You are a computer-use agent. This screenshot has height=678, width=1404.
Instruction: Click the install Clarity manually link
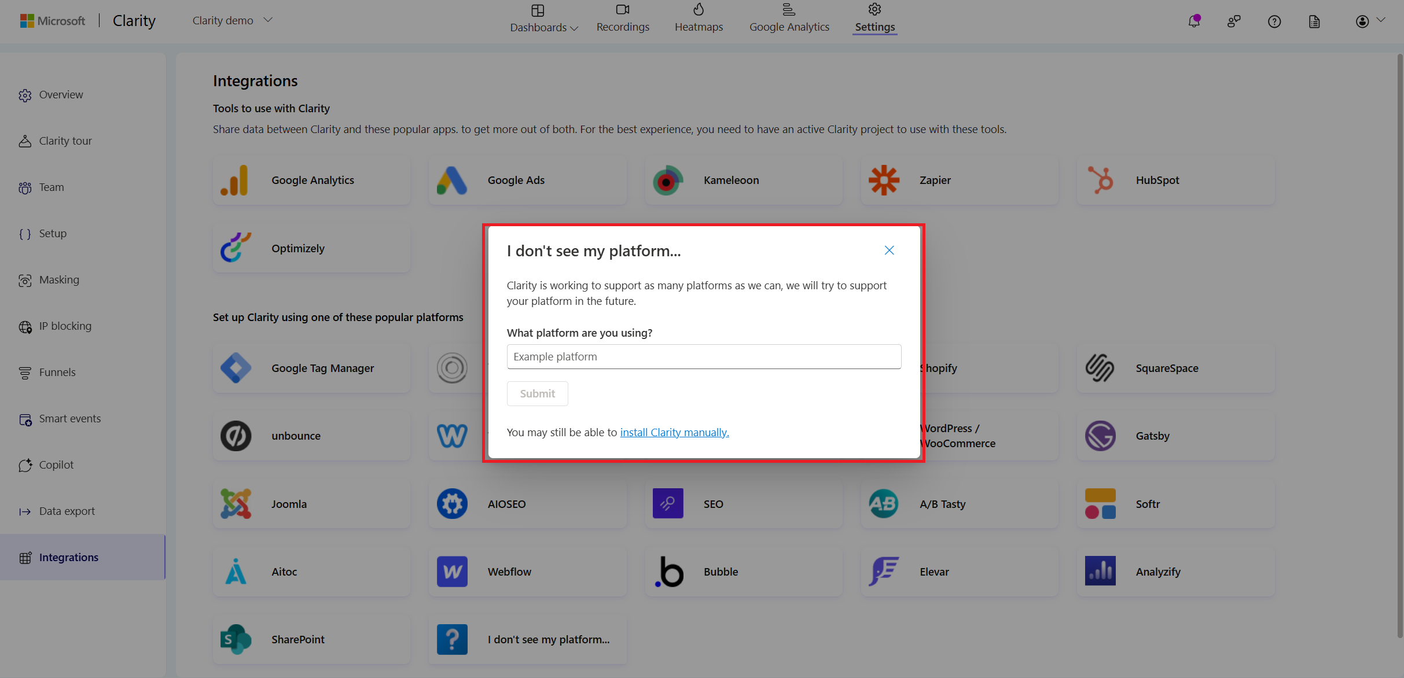pyautogui.click(x=674, y=432)
